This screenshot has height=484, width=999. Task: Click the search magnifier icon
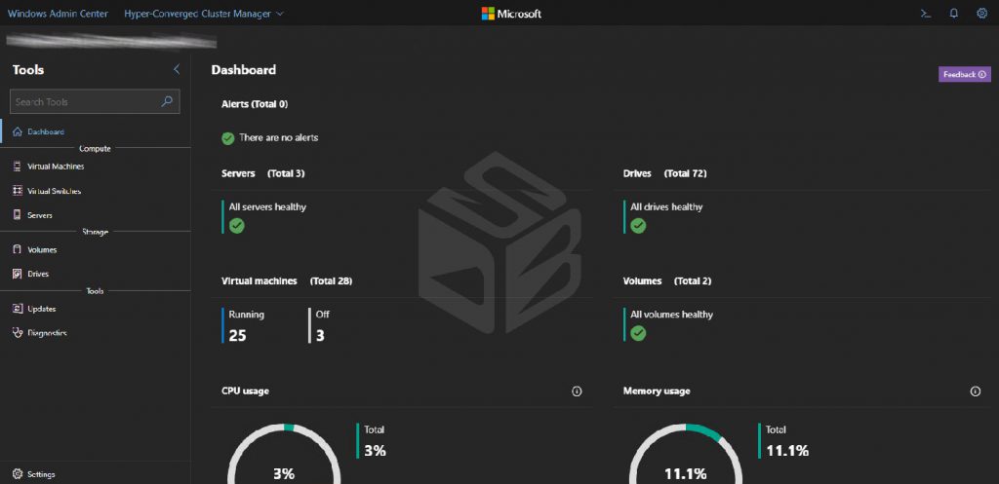click(167, 101)
